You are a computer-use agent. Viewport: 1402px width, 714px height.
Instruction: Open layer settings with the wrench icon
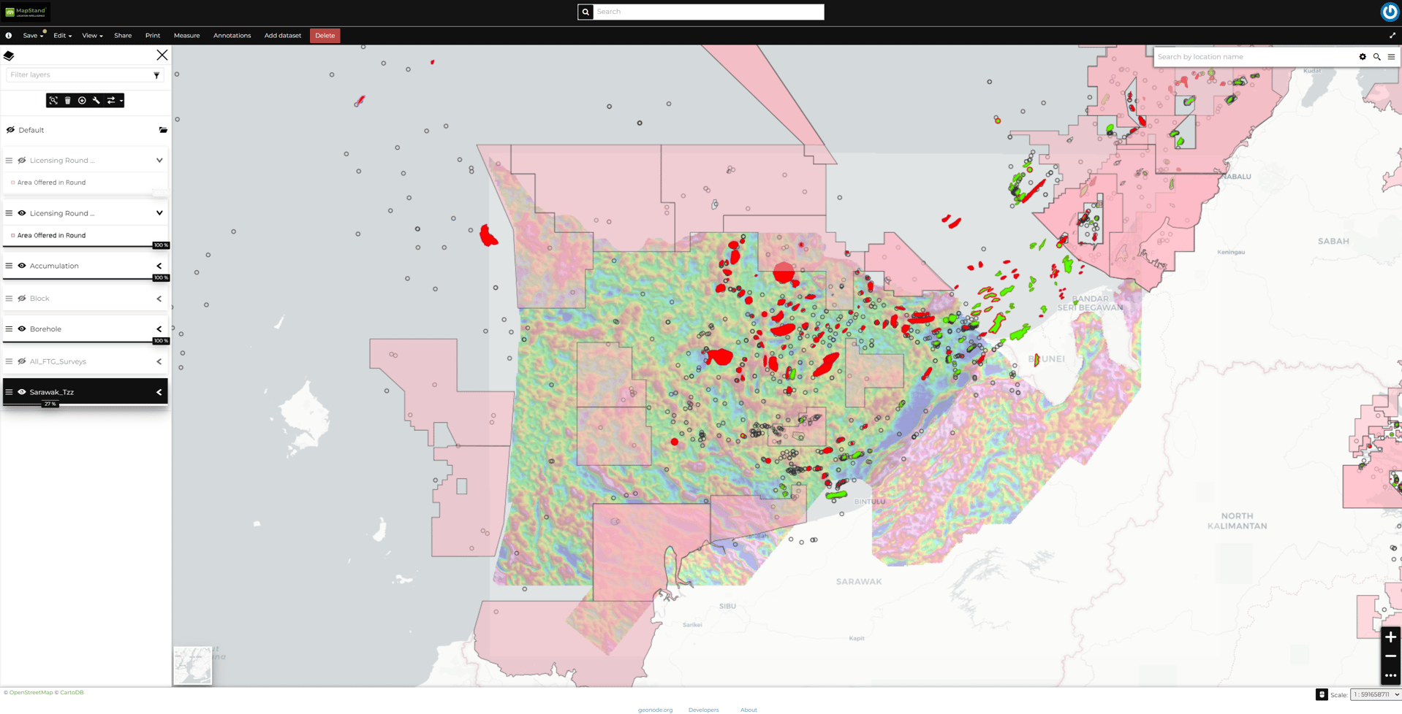[x=96, y=101]
